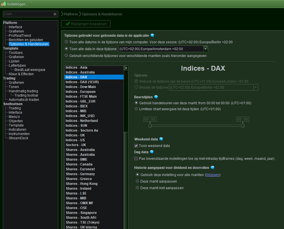Click the Wijzigen link
The height and width of the screenshot is (229, 284).
point(213,175)
